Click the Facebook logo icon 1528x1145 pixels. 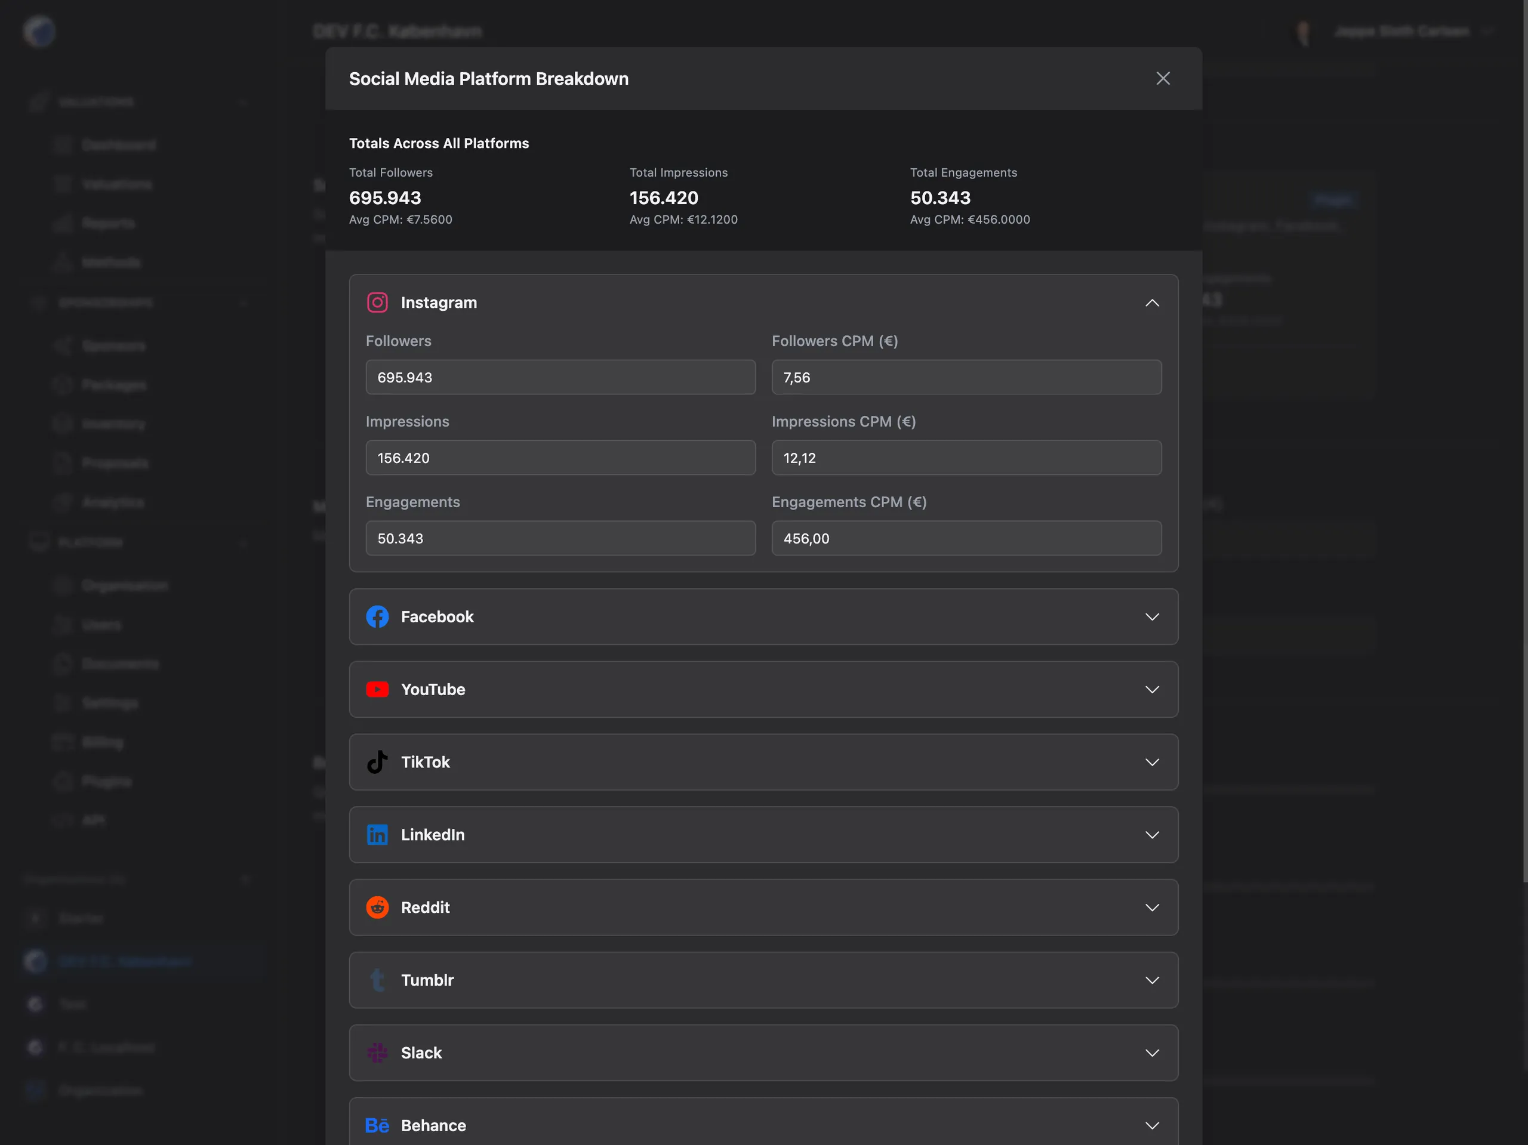click(377, 617)
